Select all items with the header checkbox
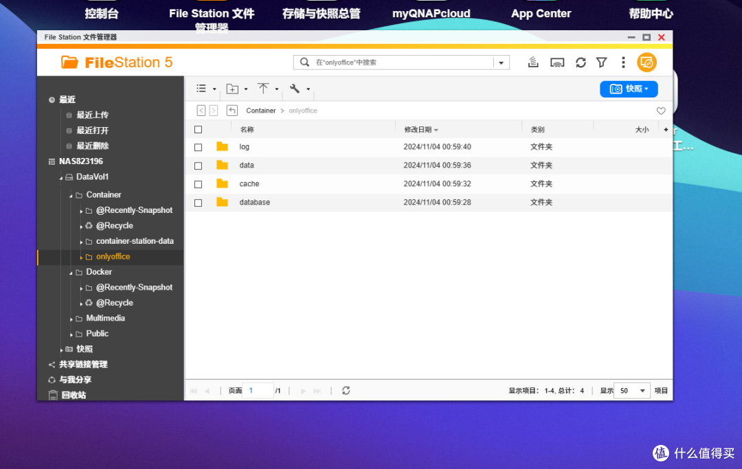 [198, 129]
